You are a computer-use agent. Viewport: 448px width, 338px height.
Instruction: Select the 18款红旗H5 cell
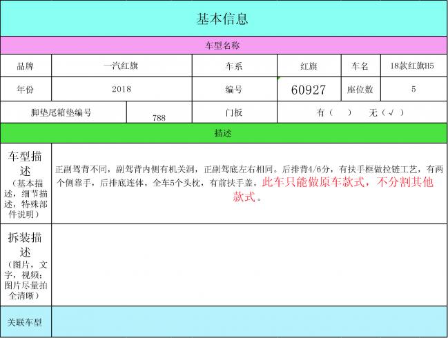click(414, 66)
